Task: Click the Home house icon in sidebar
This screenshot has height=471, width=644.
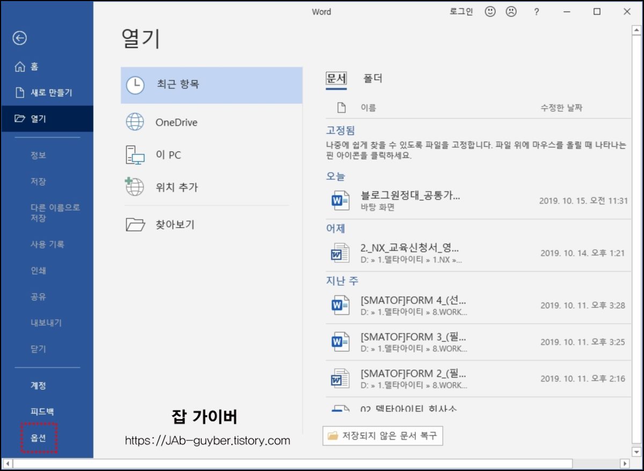Action: point(20,67)
